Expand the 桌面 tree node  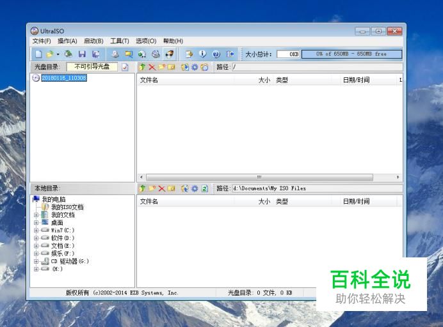[x=36, y=223]
